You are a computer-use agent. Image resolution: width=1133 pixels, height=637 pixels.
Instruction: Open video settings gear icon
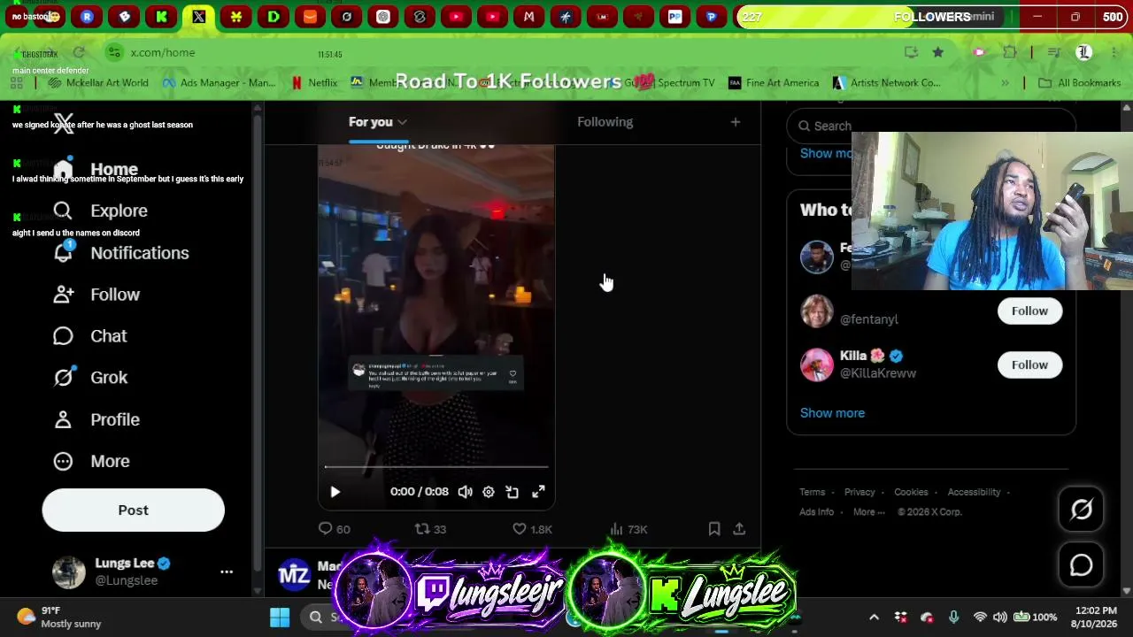pyautogui.click(x=489, y=492)
